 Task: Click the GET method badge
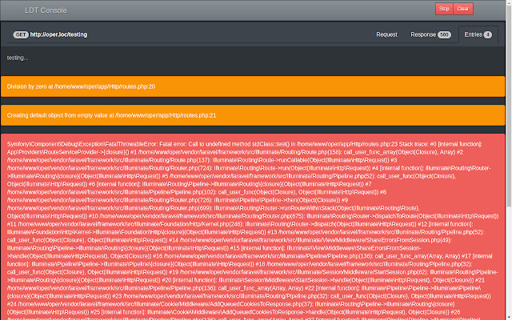pyautogui.click(x=21, y=34)
